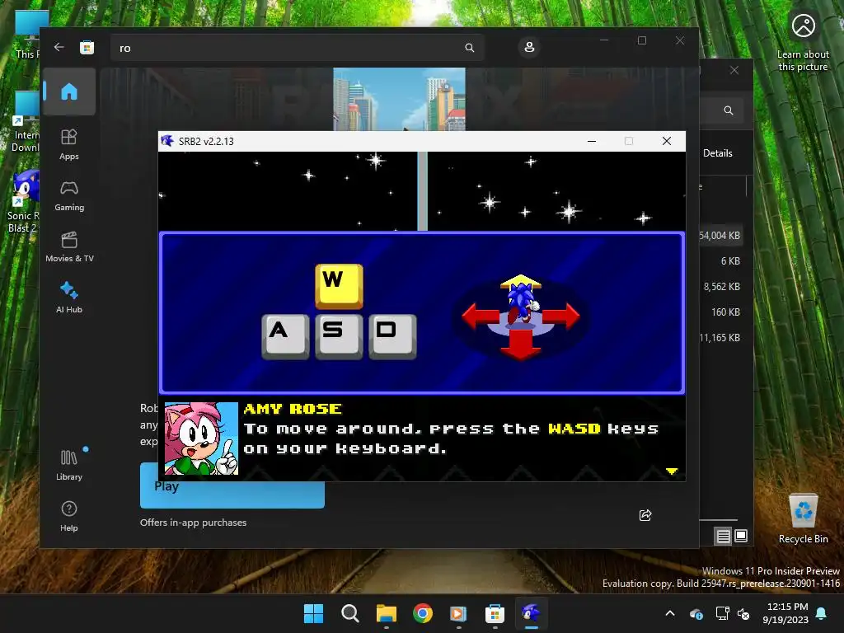Click the muted volume tray icon
844x633 pixels.
(744, 613)
